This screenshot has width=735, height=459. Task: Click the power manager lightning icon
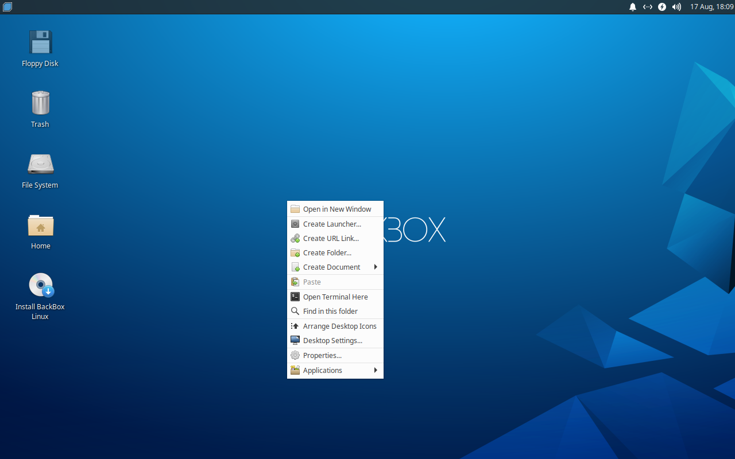pos(662,7)
